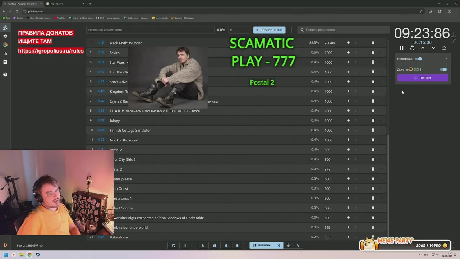Add amount to Sekiro with plus icon
This screenshot has height=259, width=460.
[348, 53]
